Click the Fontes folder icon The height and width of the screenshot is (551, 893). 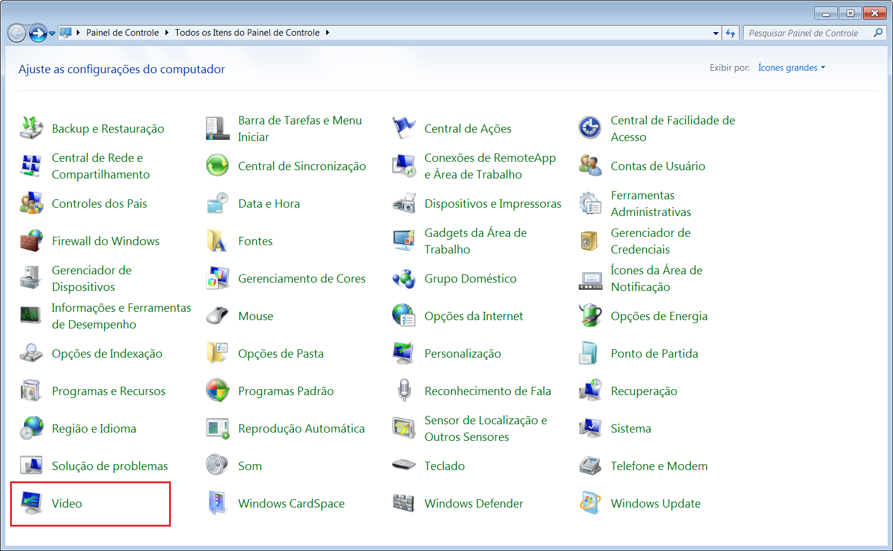pos(217,240)
